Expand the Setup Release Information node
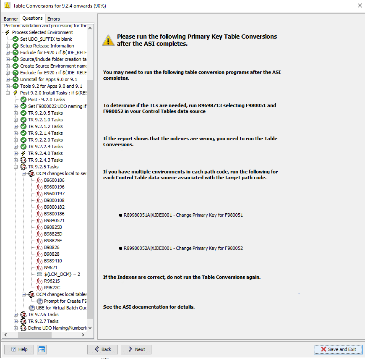Image resolution: width=365 pixels, height=359 pixels. [x=8, y=46]
